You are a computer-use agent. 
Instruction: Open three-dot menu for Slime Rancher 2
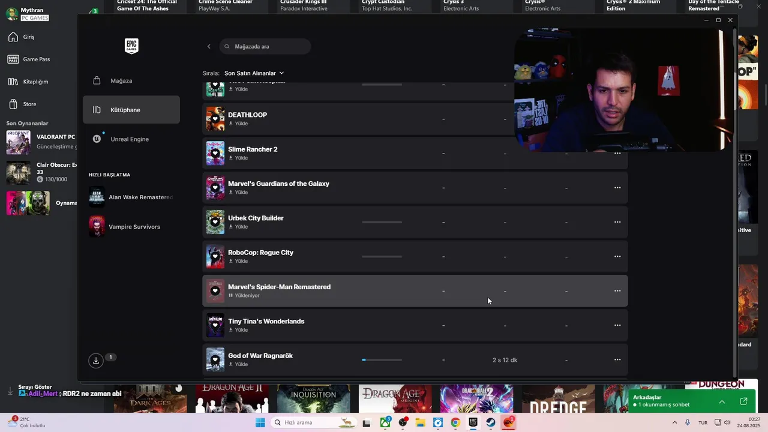(617, 153)
